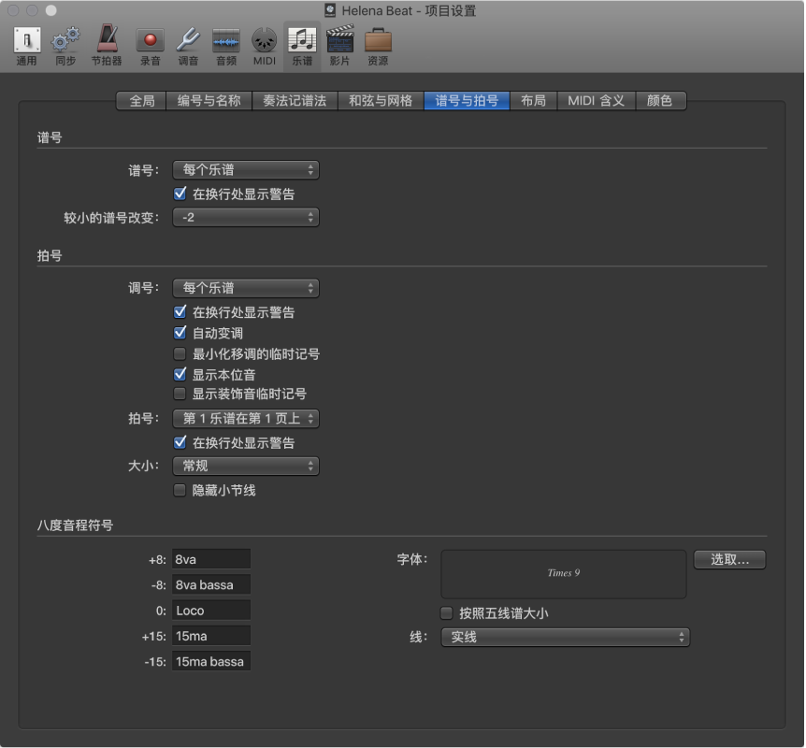Disable the 自动变调 checkbox
The image size is (806, 748).
coord(180,333)
